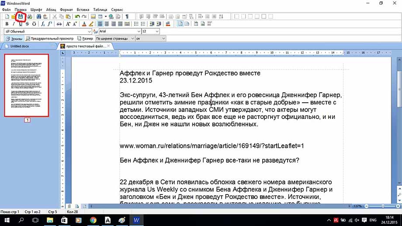
Task: Open the Абзац menu
Action: click(x=51, y=10)
